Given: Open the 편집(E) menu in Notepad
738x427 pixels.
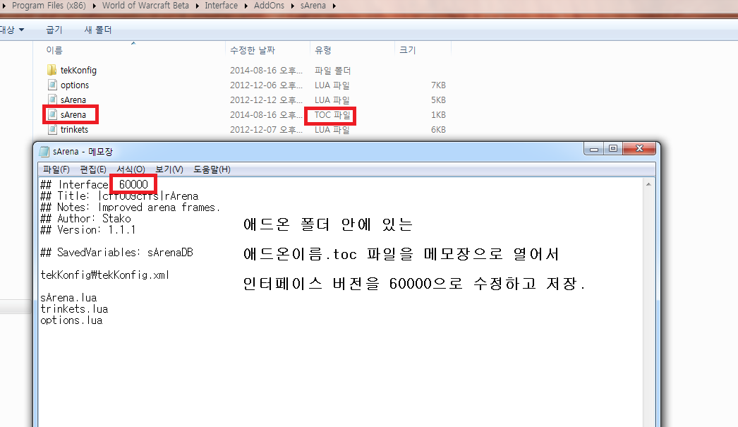Looking at the screenshot, I should click(x=93, y=169).
